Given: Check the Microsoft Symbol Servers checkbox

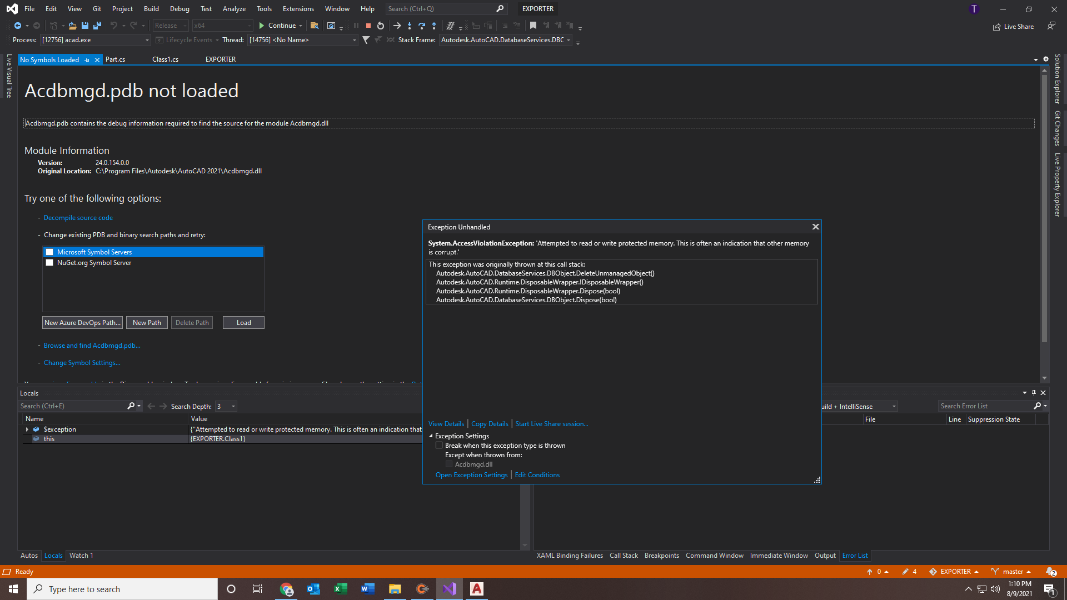Looking at the screenshot, I should (x=49, y=252).
